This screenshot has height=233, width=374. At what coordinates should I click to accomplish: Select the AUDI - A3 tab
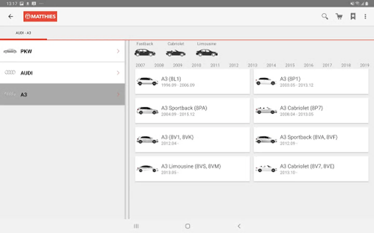pos(23,33)
